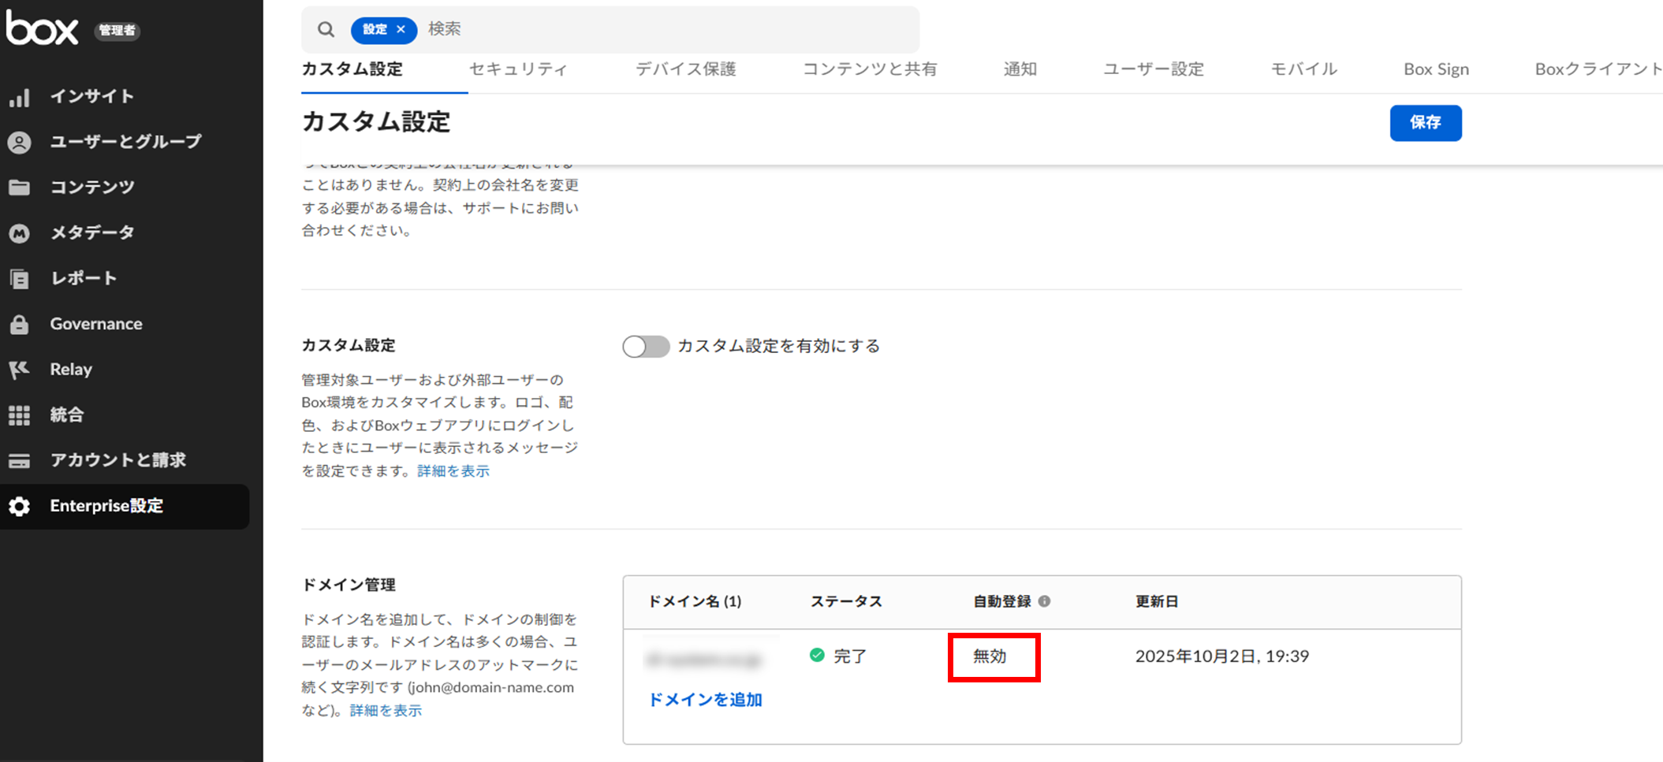
Task: Click the info icon beside 自動登録
Action: tap(1044, 601)
